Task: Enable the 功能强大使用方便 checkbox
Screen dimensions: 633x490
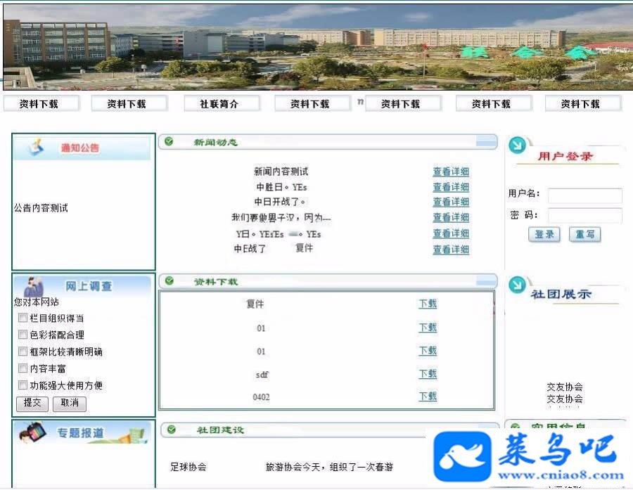Action: pyautogui.click(x=23, y=385)
